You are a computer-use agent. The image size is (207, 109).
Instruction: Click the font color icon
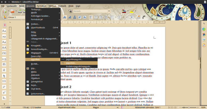pyautogui.click(x=124, y=11)
